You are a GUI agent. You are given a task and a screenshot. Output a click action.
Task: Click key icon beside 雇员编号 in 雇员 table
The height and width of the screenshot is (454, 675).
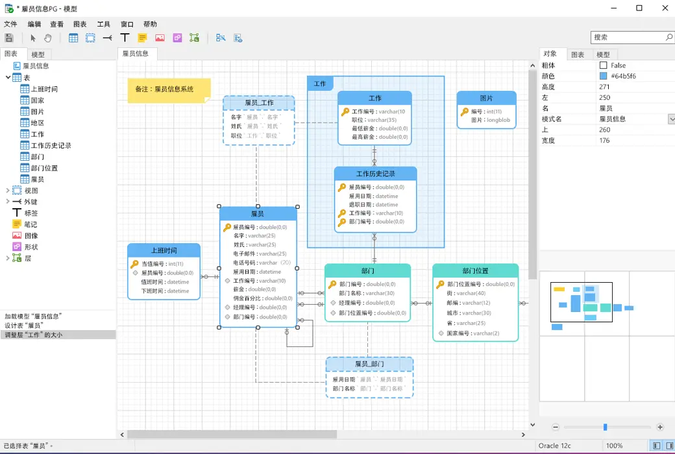227,227
